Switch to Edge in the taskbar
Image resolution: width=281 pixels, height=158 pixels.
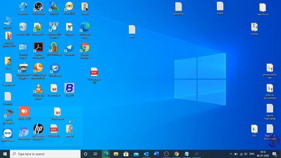point(106,154)
